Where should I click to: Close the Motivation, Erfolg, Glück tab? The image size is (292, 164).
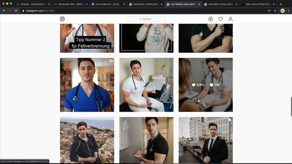(x=236, y=4)
